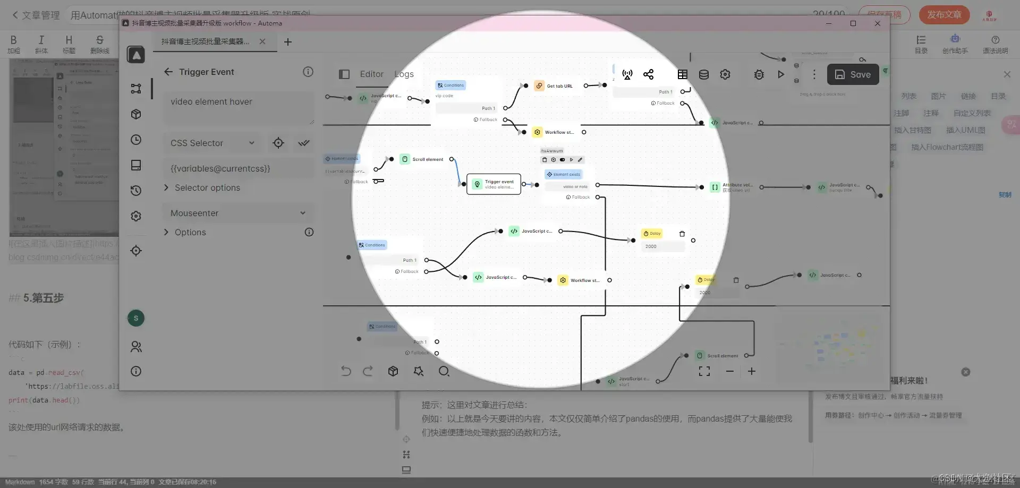Open the workflow storage database icon
Image resolution: width=1020 pixels, height=488 pixels.
pos(704,74)
